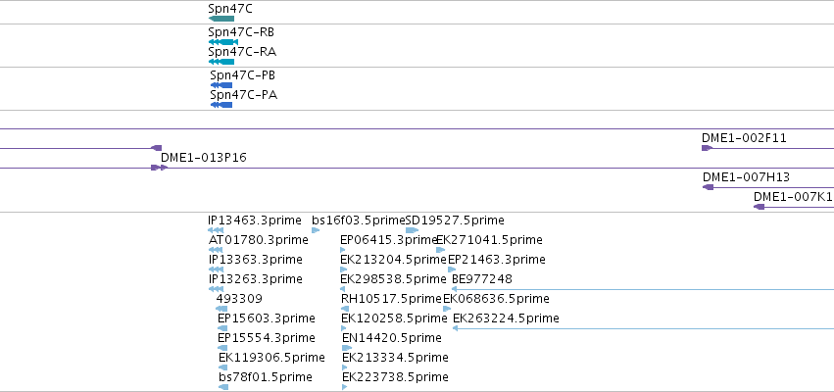Click the EK263224.5prime label
Viewport: 834px width, 392px height.
506,318
